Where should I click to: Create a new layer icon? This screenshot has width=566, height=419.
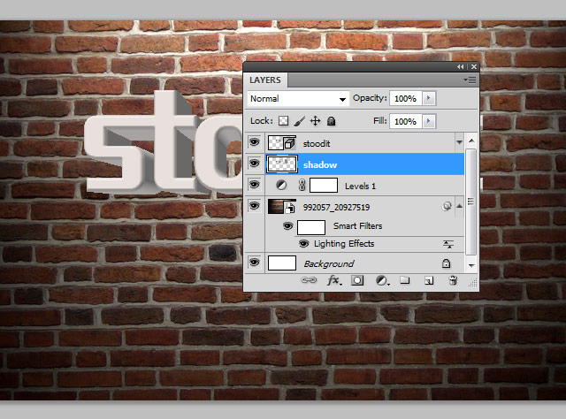[x=428, y=280]
